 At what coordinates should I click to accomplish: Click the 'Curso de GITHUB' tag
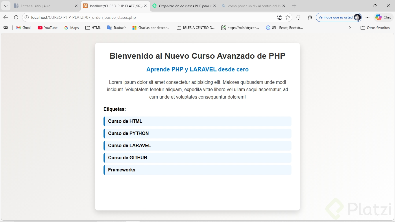point(197,158)
